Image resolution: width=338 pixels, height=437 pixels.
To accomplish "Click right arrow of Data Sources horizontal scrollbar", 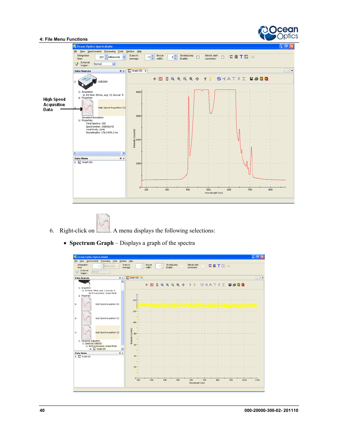I will point(124,153).
